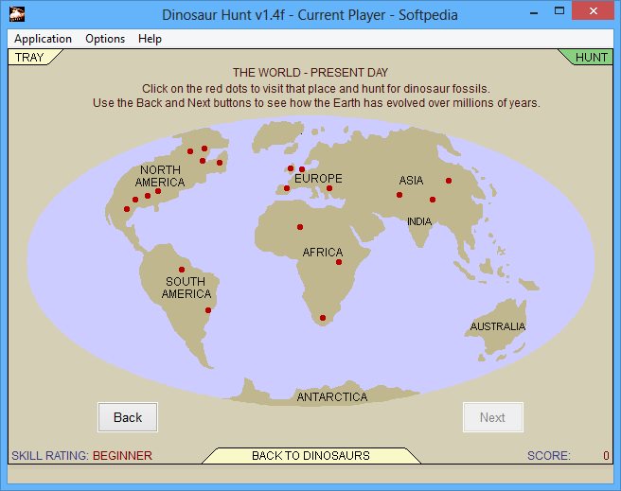
Task: Maximize the Dinosaur Hunt window
Action: (559, 11)
